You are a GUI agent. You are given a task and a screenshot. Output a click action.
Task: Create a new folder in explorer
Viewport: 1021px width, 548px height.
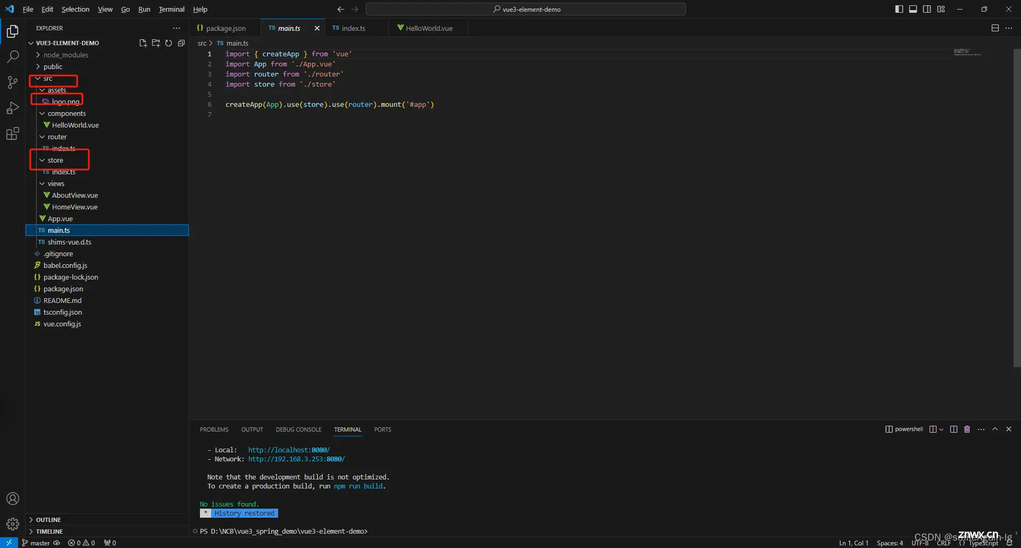156,43
